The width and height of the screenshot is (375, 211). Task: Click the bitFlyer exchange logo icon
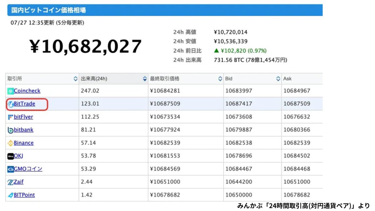coord(10,117)
